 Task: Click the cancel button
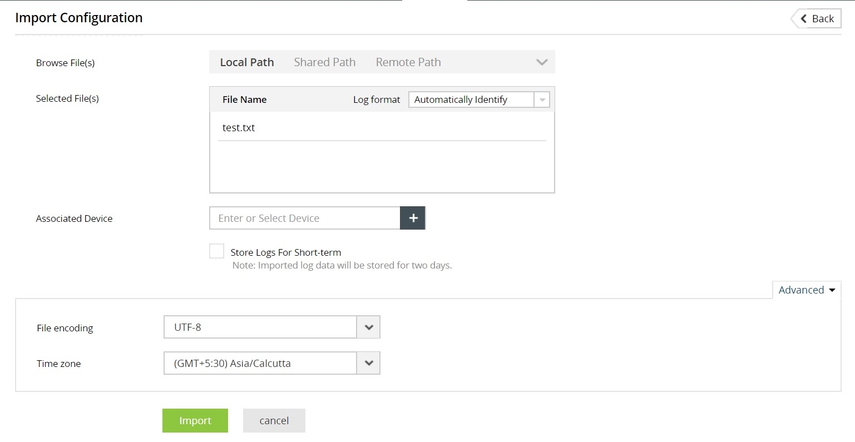click(x=274, y=420)
